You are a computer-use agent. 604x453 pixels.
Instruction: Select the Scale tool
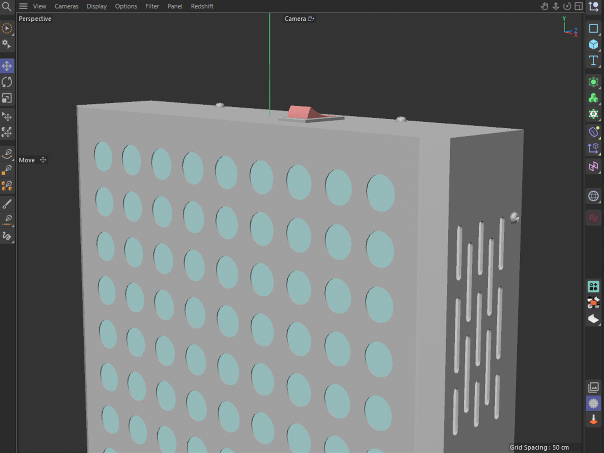[x=7, y=98]
